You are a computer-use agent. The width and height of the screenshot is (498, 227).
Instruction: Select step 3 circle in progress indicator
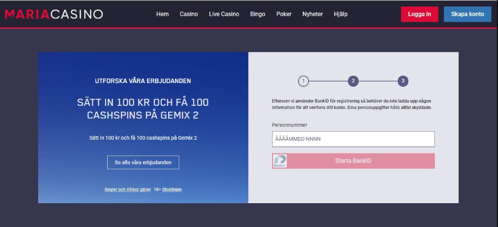(403, 81)
